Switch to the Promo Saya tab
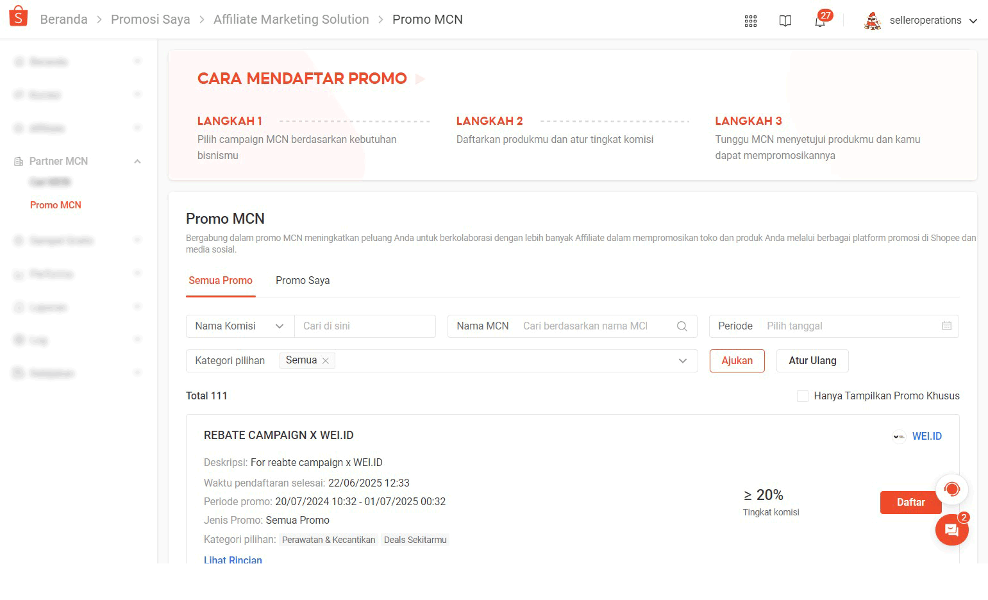Viewport: 988px width, 600px height. tap(302, 280)
